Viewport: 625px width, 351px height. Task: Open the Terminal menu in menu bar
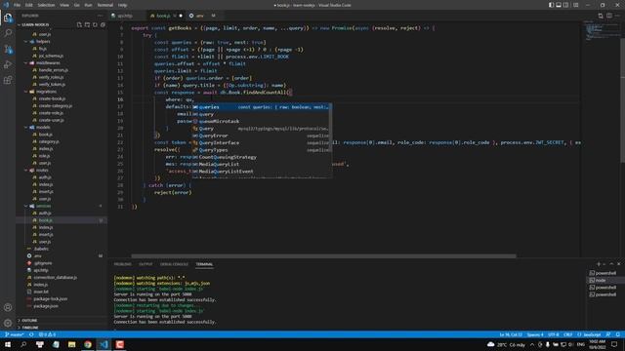coord(104,5)
